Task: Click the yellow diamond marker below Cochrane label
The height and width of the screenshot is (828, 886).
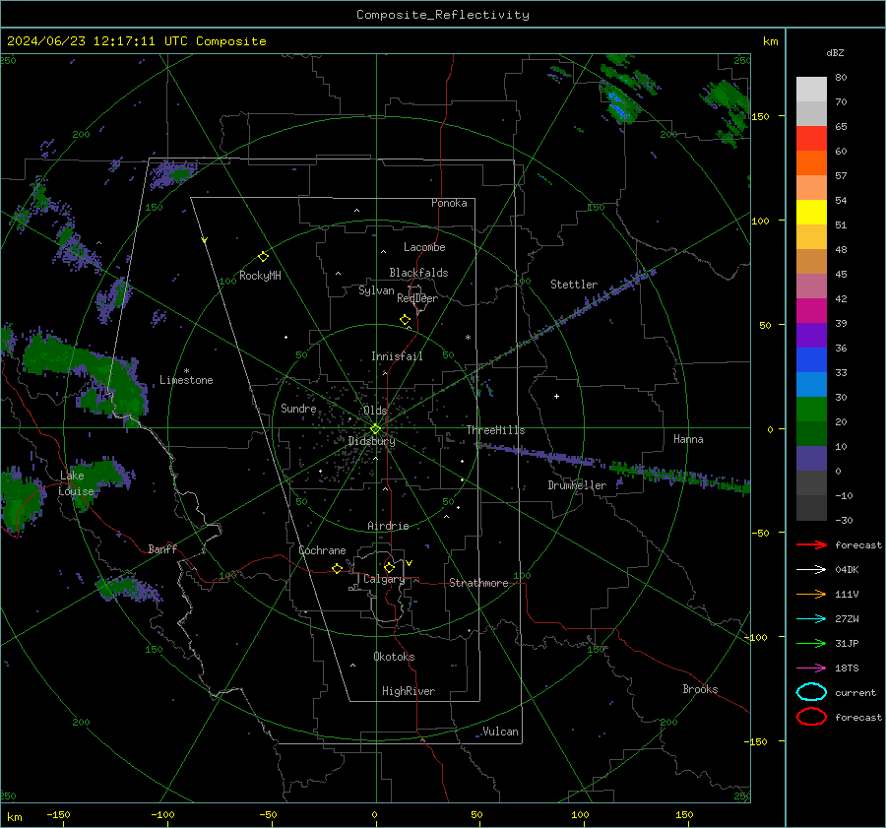Action: coord(337,569)
